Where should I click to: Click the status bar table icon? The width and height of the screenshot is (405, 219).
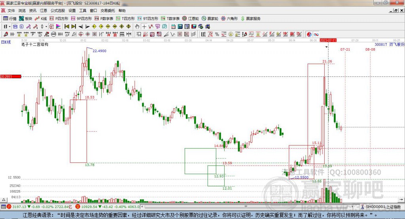click(3, 207)
